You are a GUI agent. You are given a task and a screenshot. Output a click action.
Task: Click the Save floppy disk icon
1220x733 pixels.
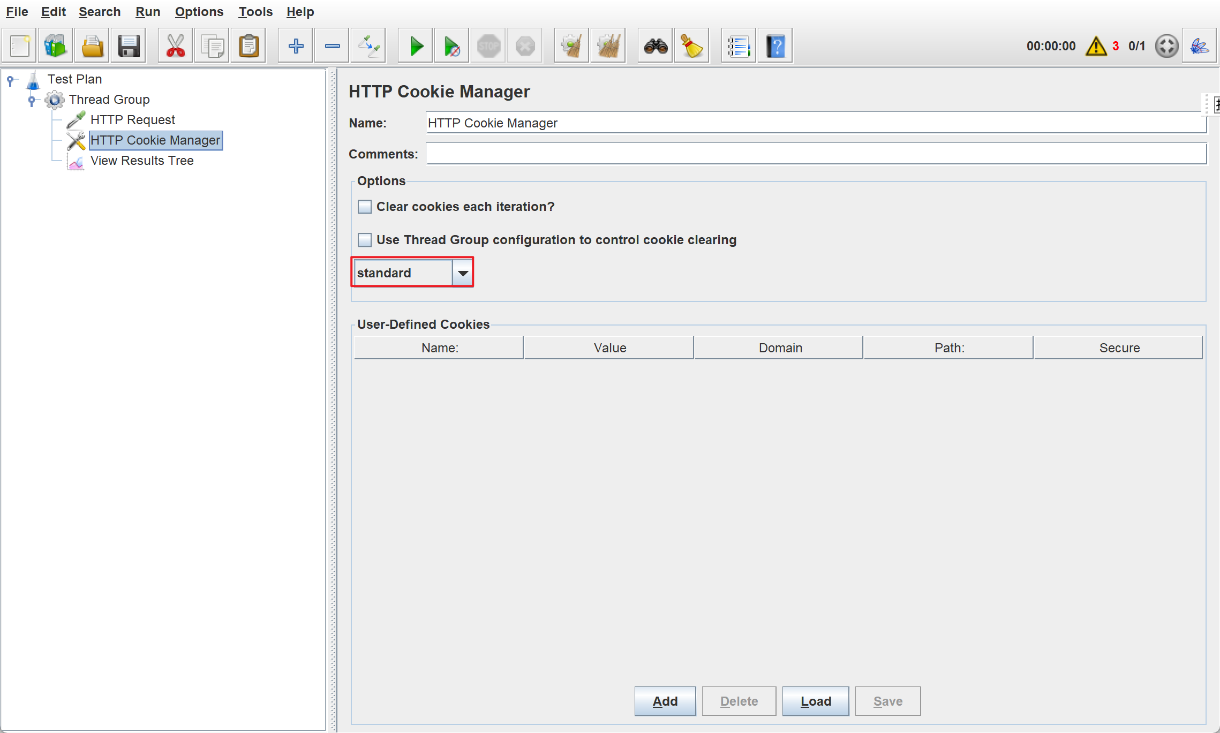pos(129,46)
